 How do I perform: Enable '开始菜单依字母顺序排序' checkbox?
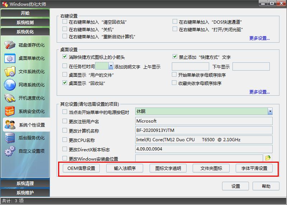tap(174, 75)
